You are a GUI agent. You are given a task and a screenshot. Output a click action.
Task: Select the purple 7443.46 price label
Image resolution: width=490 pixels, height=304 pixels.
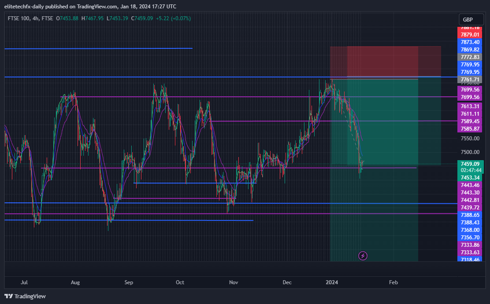(470, 185)
